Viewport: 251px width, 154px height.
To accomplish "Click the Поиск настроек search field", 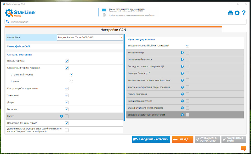I will coord(125,22).
